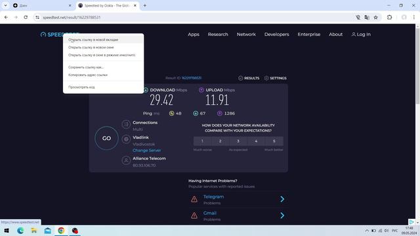The image size is (420, 236).
Task: Expand Telegram problems chevron arrow
Action: [x=282, y=199]
